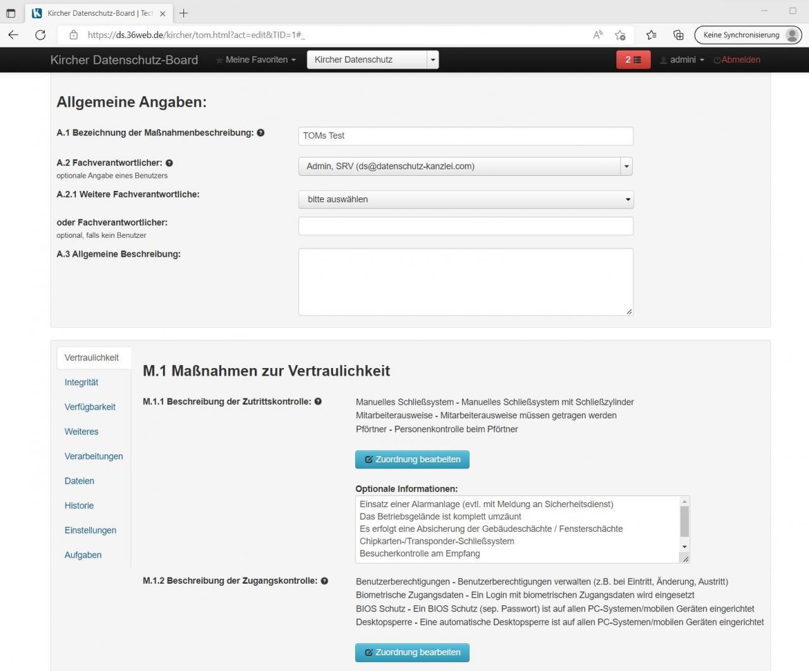Click the site lock icon in address bar
The height and width of the screenshot is (671, 809).
coord(73,35)
